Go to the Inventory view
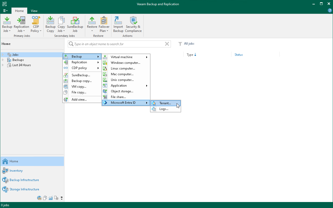Image resolution: width=333 pixels, height=208 pixels. point(16,171)
